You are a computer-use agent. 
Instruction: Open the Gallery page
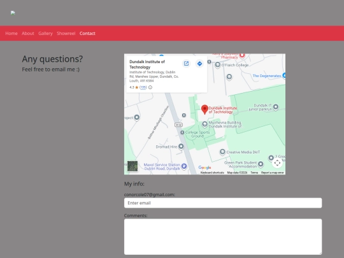tap(45, 33)
